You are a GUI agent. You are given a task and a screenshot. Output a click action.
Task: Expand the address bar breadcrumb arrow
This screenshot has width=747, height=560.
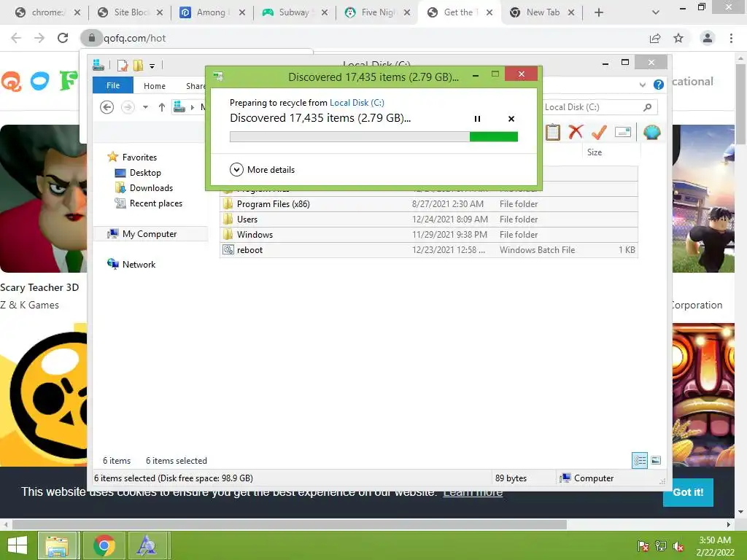(x=193, y=107)
